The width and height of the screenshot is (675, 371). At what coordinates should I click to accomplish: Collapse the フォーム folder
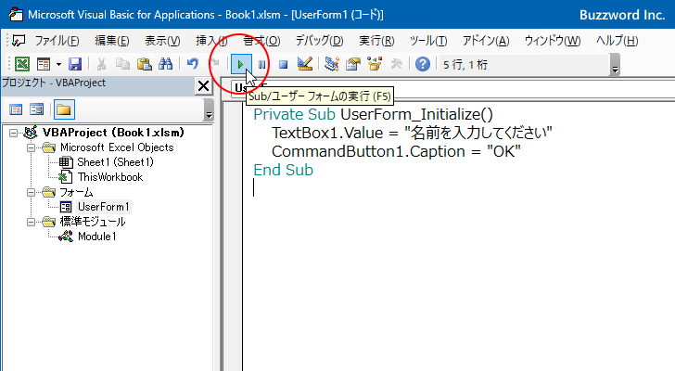31,192
